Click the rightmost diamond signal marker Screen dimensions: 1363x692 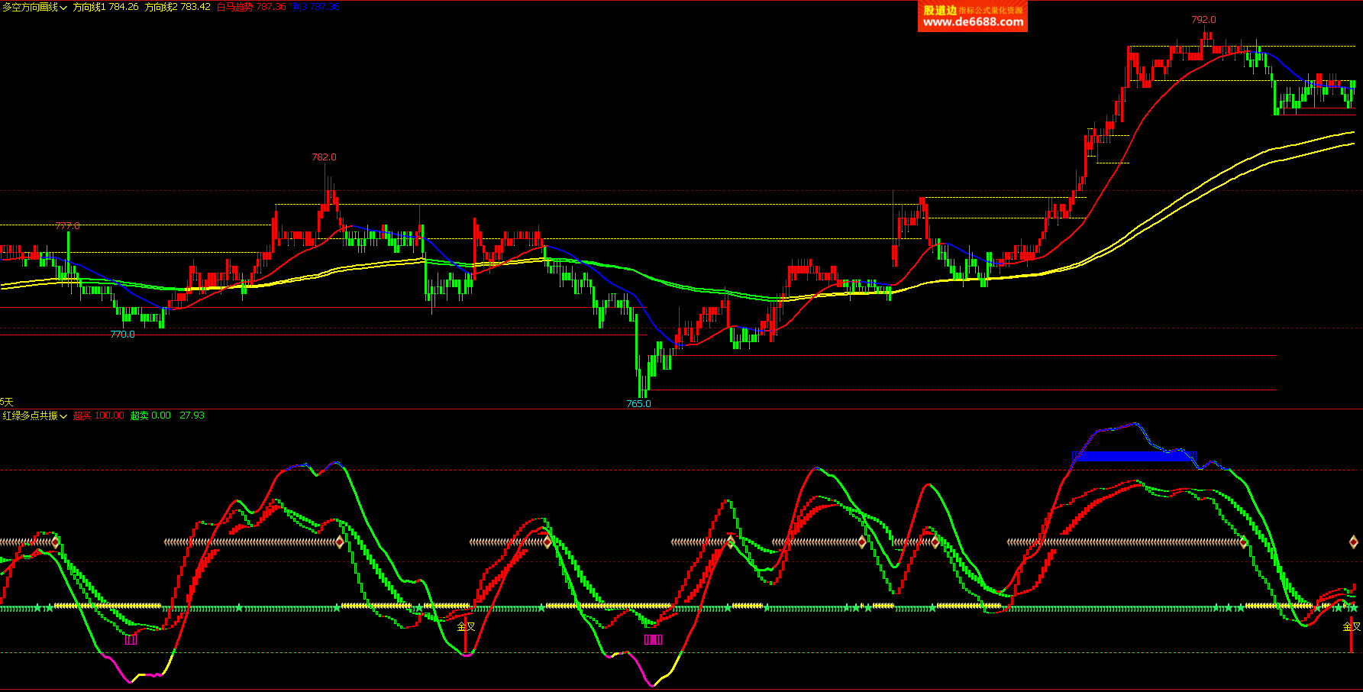(1354, 542)
